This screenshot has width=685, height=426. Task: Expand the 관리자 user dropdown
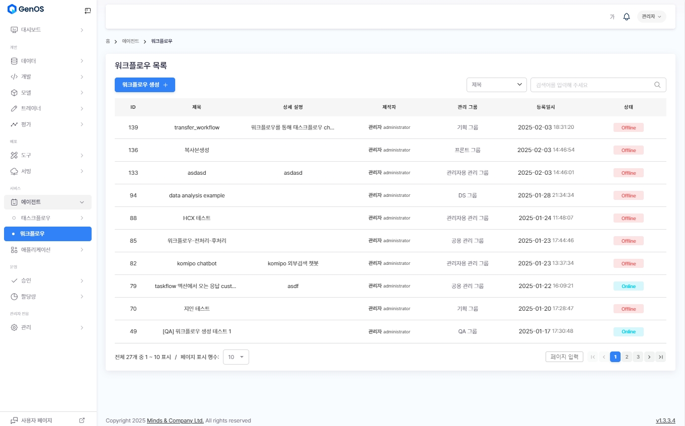[x=651, y=17]
